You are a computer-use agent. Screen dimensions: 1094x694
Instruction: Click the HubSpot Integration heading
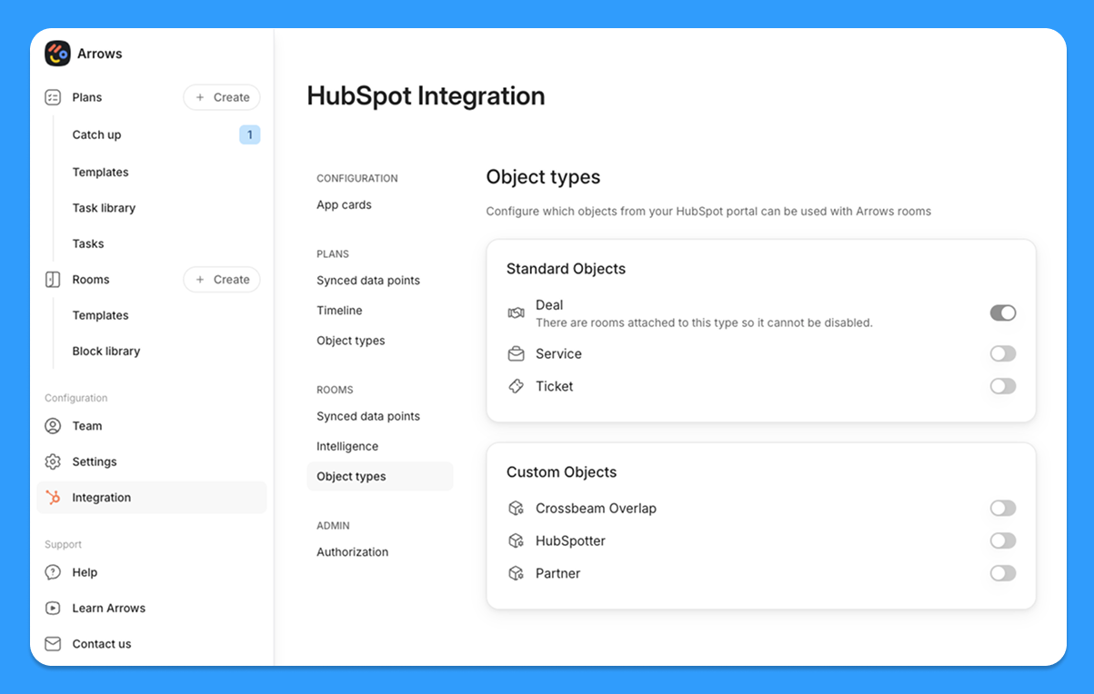(x=426, y=96)
